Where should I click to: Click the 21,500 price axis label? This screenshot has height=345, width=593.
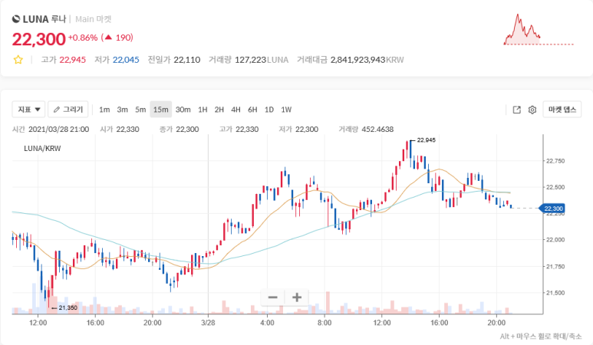555,293
